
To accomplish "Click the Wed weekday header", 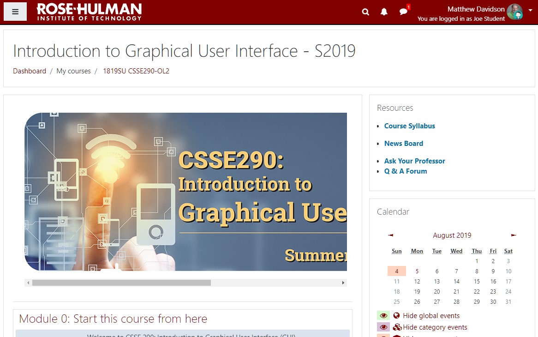I will pos(456,251).
